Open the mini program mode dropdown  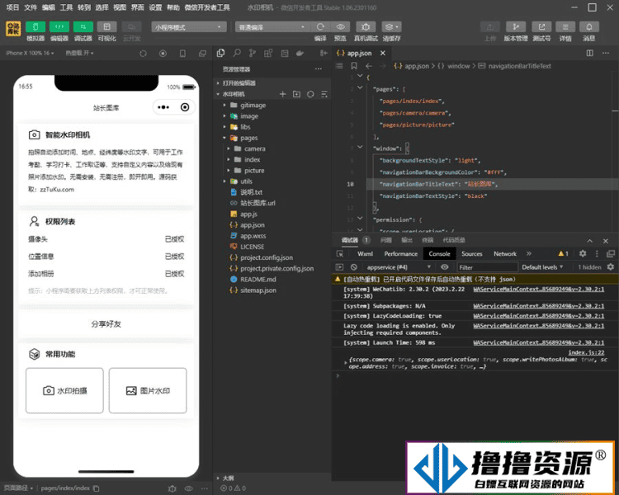[189, 27]
